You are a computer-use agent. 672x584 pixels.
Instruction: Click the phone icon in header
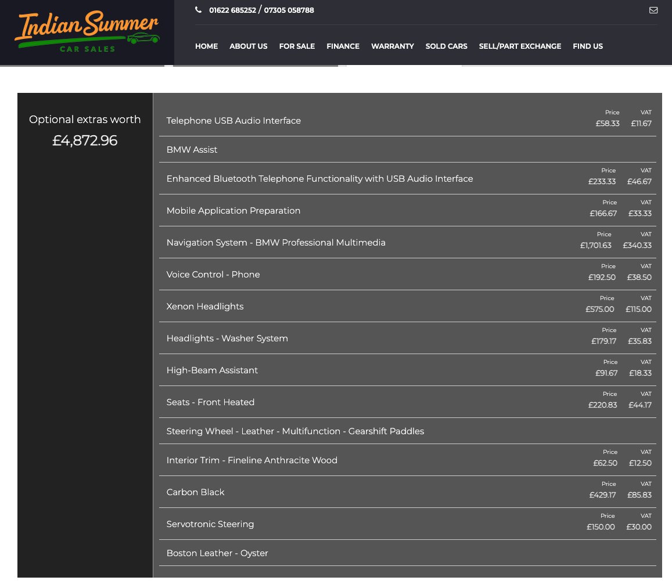pyautogui.click(x=199, y=10)
